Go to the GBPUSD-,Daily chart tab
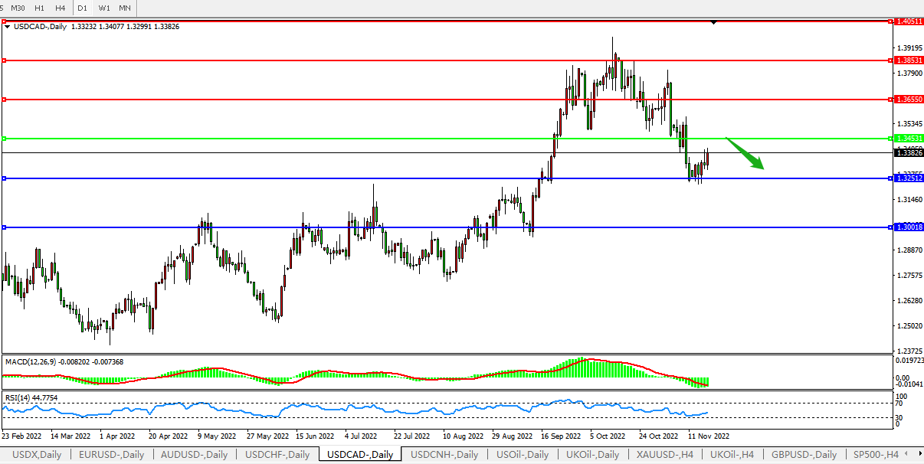This screenshot has height=464, width=924. [x=804, y=455]
